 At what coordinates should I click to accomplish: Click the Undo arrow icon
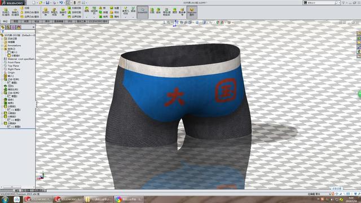pos(61,3)
